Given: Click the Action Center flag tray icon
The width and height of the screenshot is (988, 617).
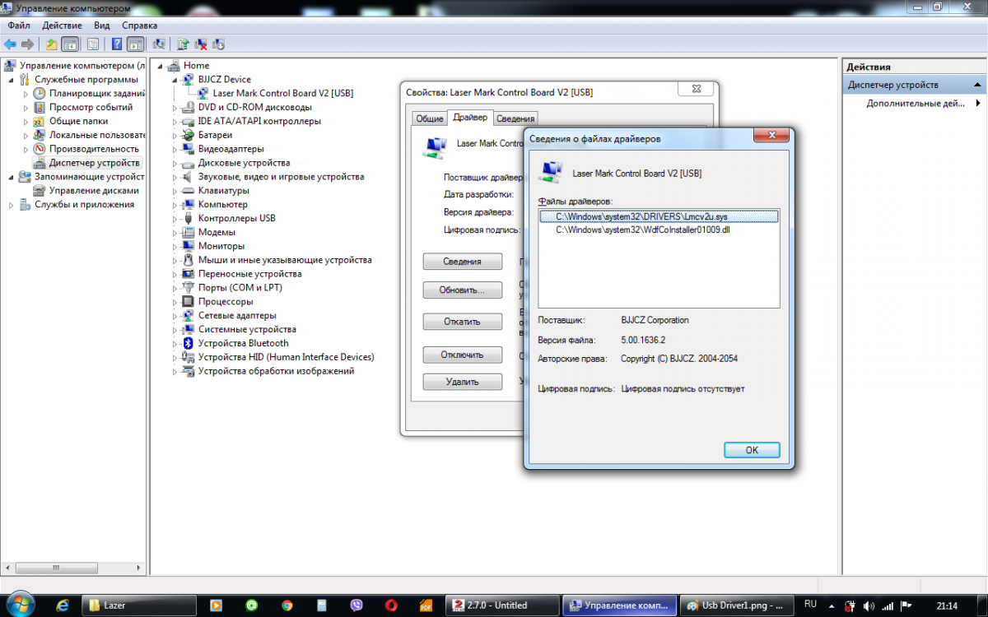Looking at the screenshot, I should pos(906,605).
